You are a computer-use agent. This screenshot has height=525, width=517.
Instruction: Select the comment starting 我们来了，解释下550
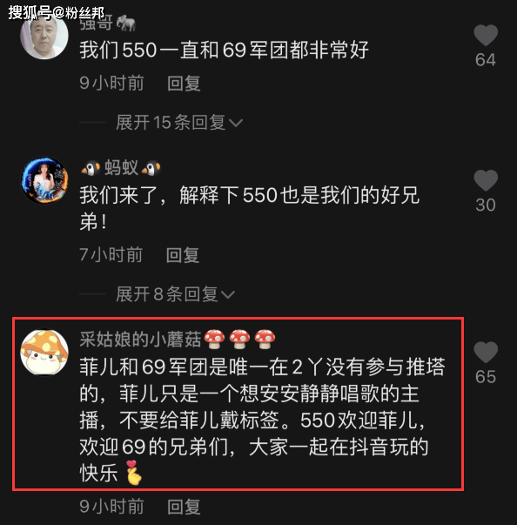pyautogui.click(x=249, y=208)
